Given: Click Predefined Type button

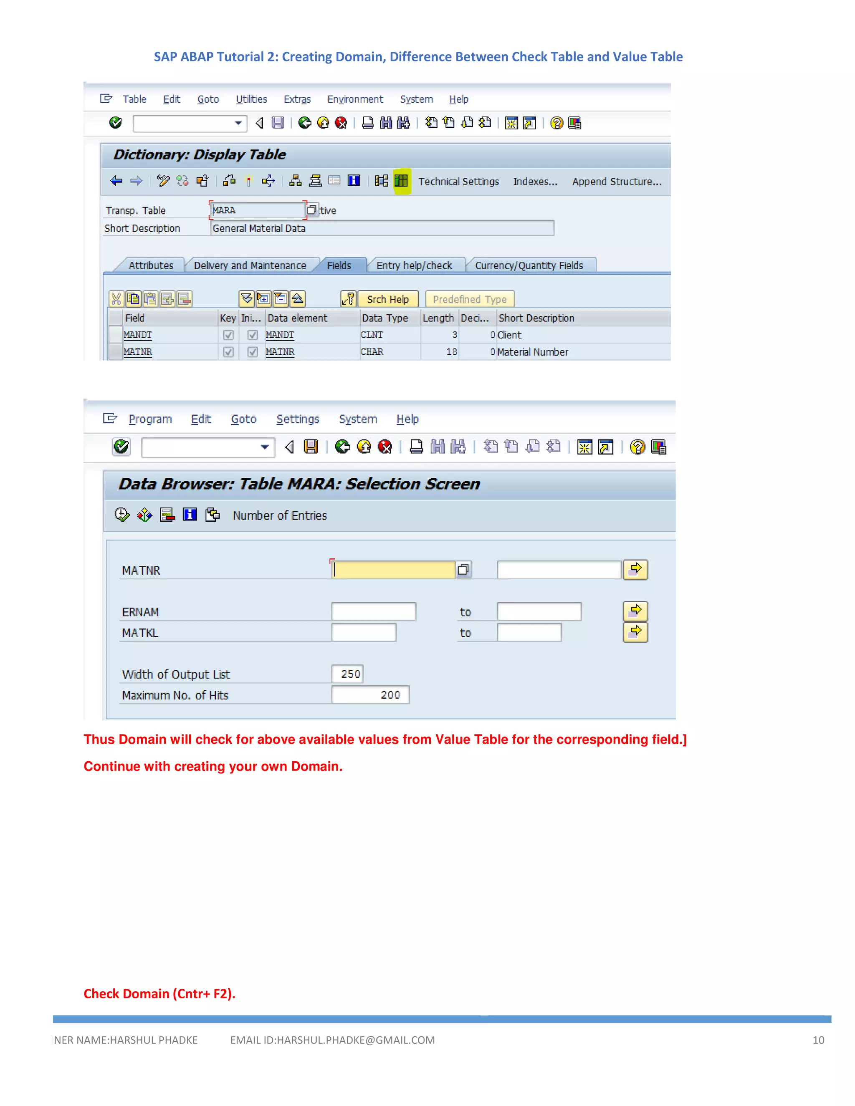Looking at the screenshot, I should 470,299.
